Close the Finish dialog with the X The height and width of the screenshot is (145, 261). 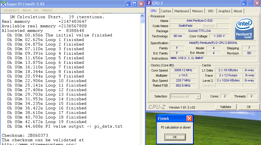(x=189, y=119)
